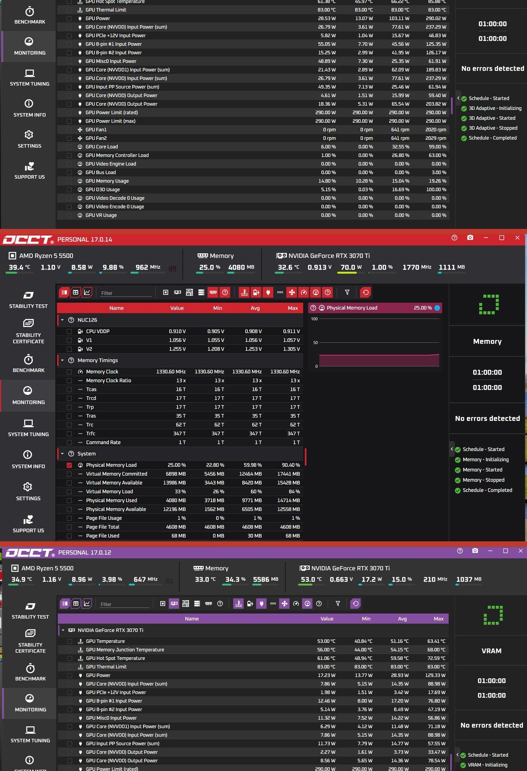Image resolution: width=527 pixels, height=771 pixels.
Task: Toggle clock speed sensor type in OCCT 17.0.14
Action: [304, 293]
